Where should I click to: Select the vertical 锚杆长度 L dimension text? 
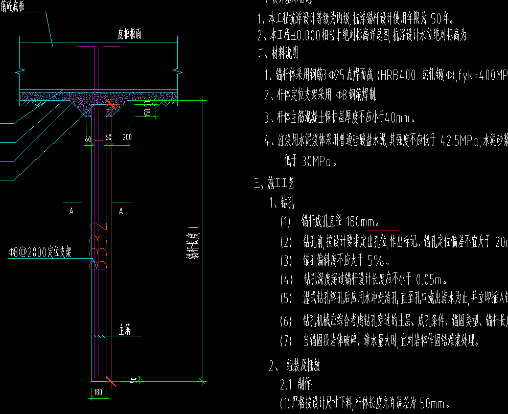pyautogui.click(x=193, y=241)
